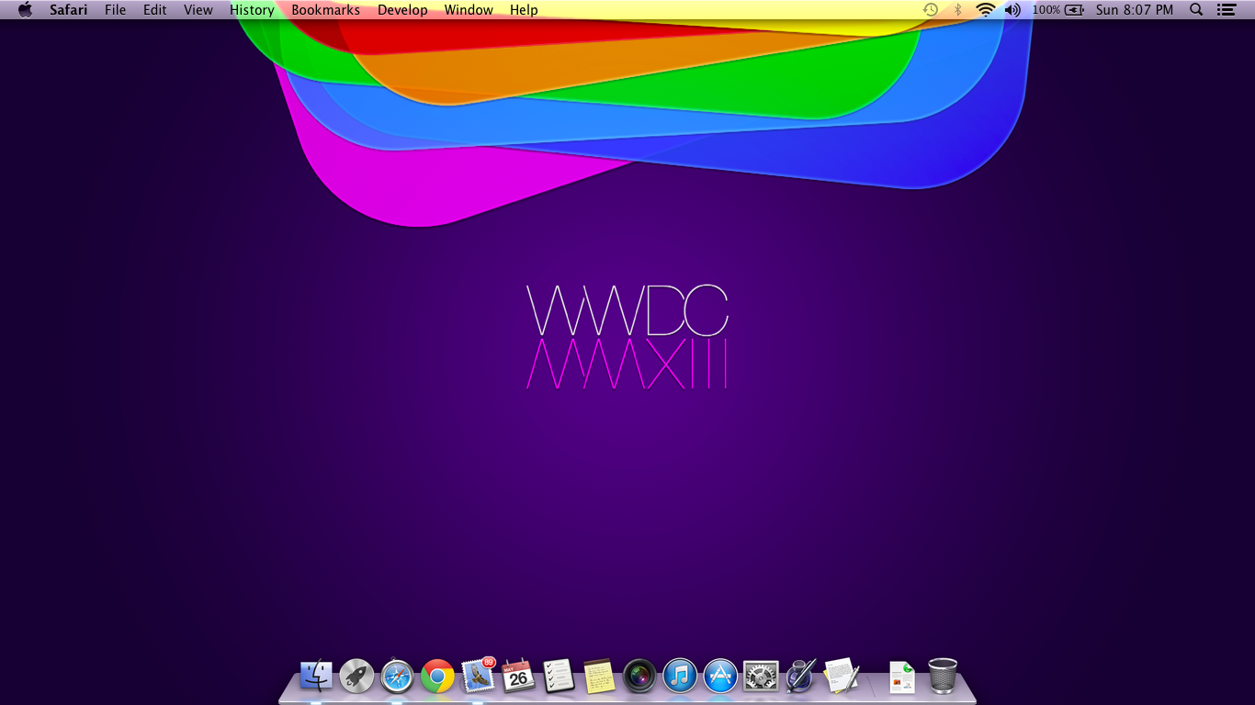Open Calendar showing May 26
Image resolution: width=1255 pixels, height=705 pixels.
(x=518, y=677)
